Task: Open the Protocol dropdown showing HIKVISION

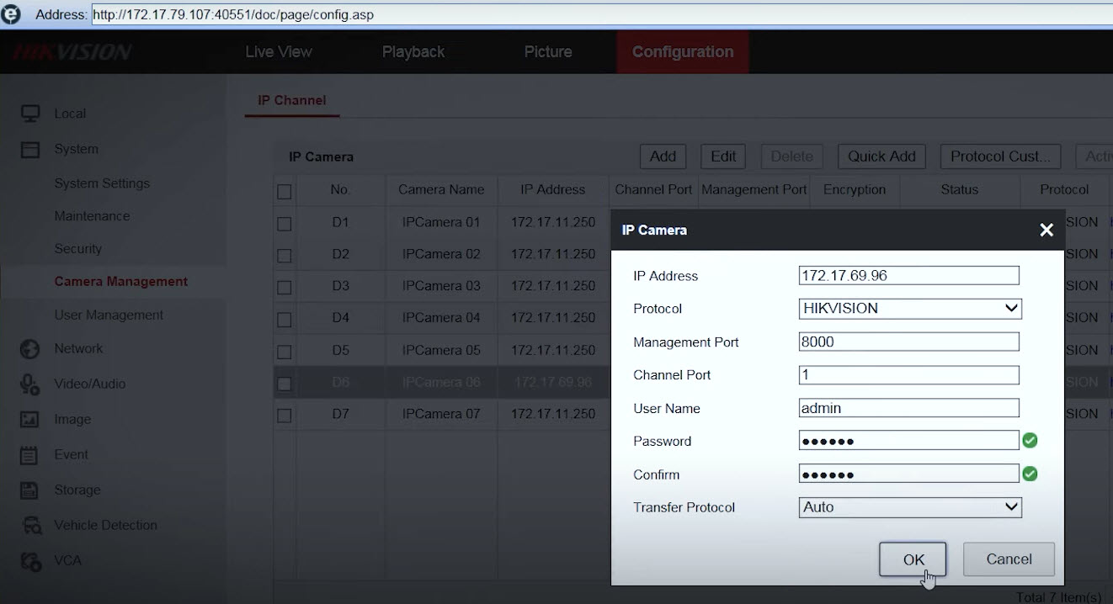Action: [x=909, y=309]
